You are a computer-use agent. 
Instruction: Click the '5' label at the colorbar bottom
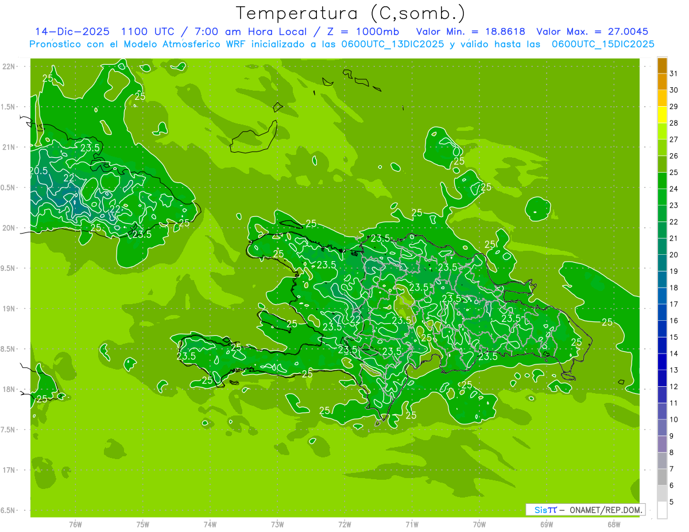(672, 502)
